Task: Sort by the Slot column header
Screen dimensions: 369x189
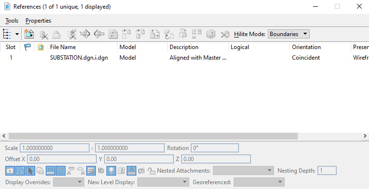Action: point(11,47)
